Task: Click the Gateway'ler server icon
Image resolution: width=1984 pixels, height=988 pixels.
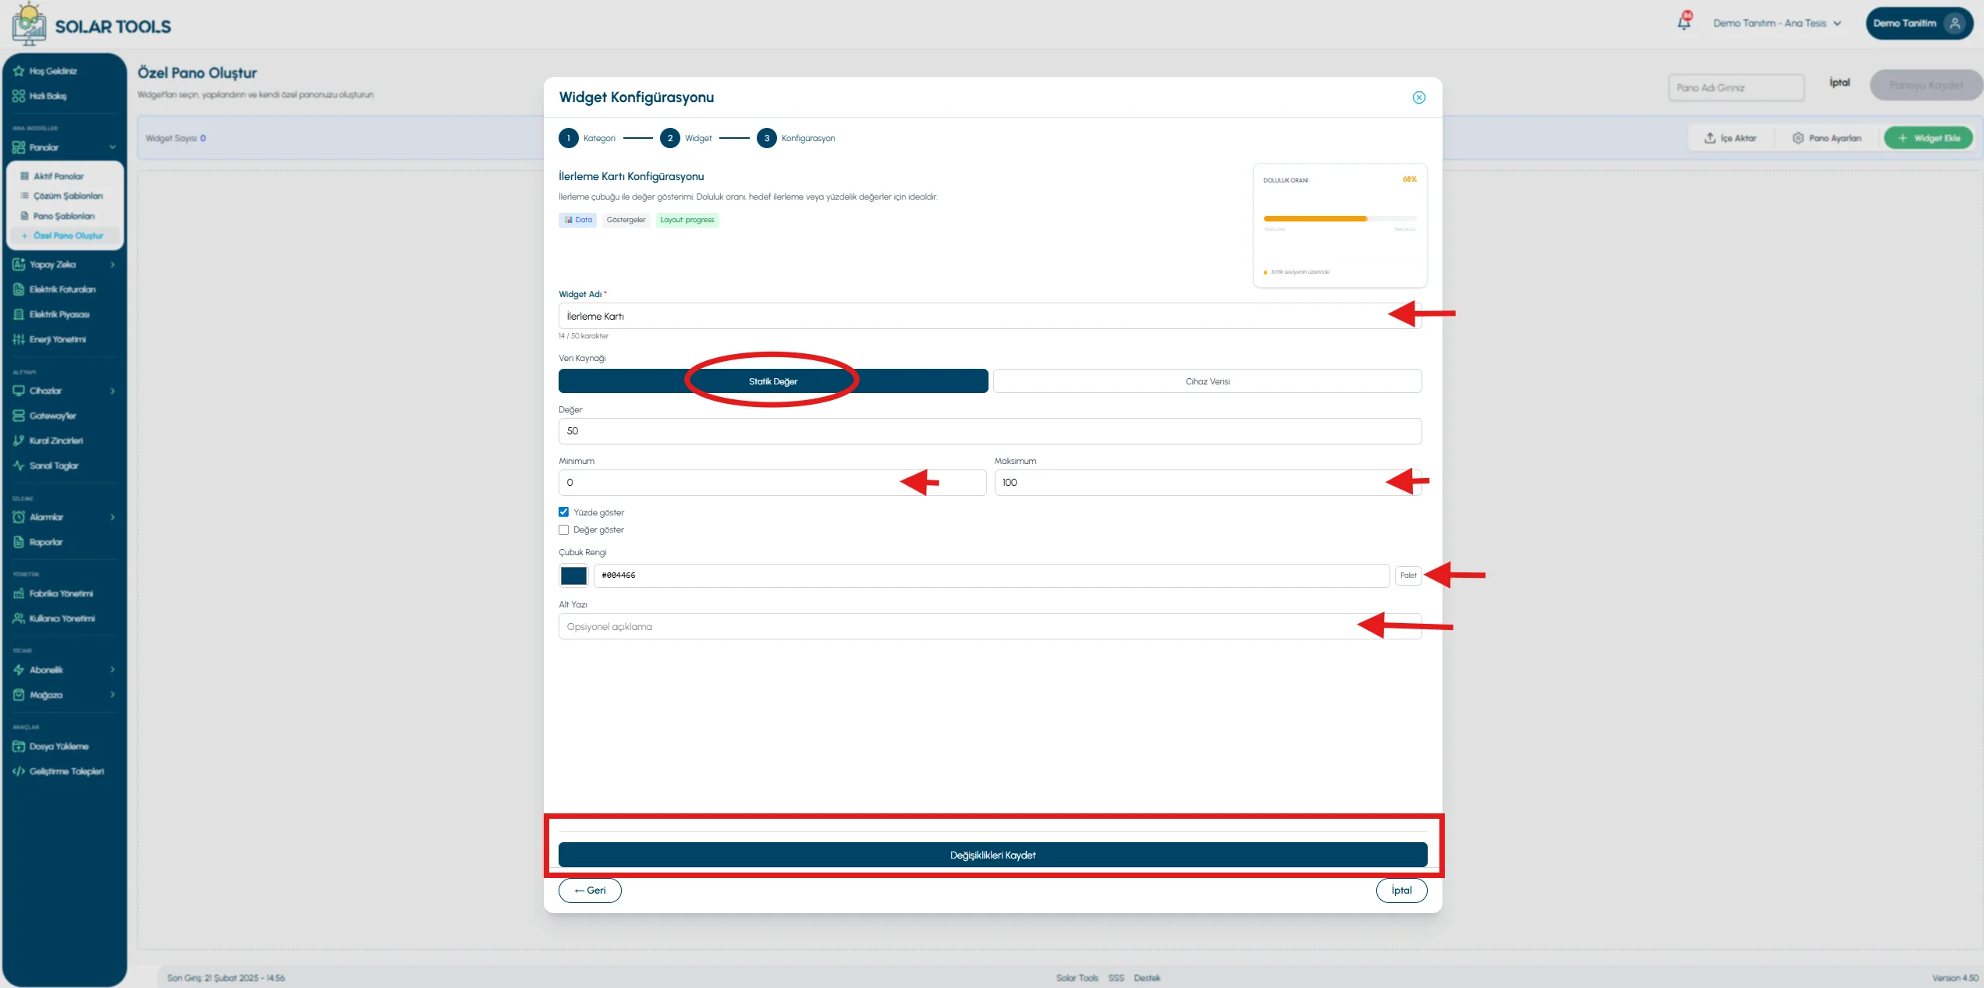Action: tap(19, 416)
